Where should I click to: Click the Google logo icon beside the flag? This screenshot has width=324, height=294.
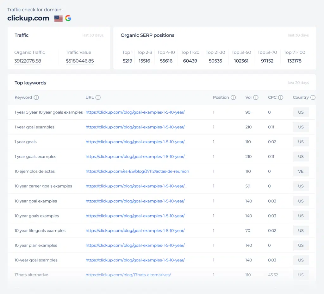[68, 18]
